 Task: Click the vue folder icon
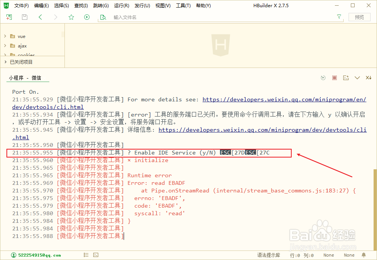13,36
